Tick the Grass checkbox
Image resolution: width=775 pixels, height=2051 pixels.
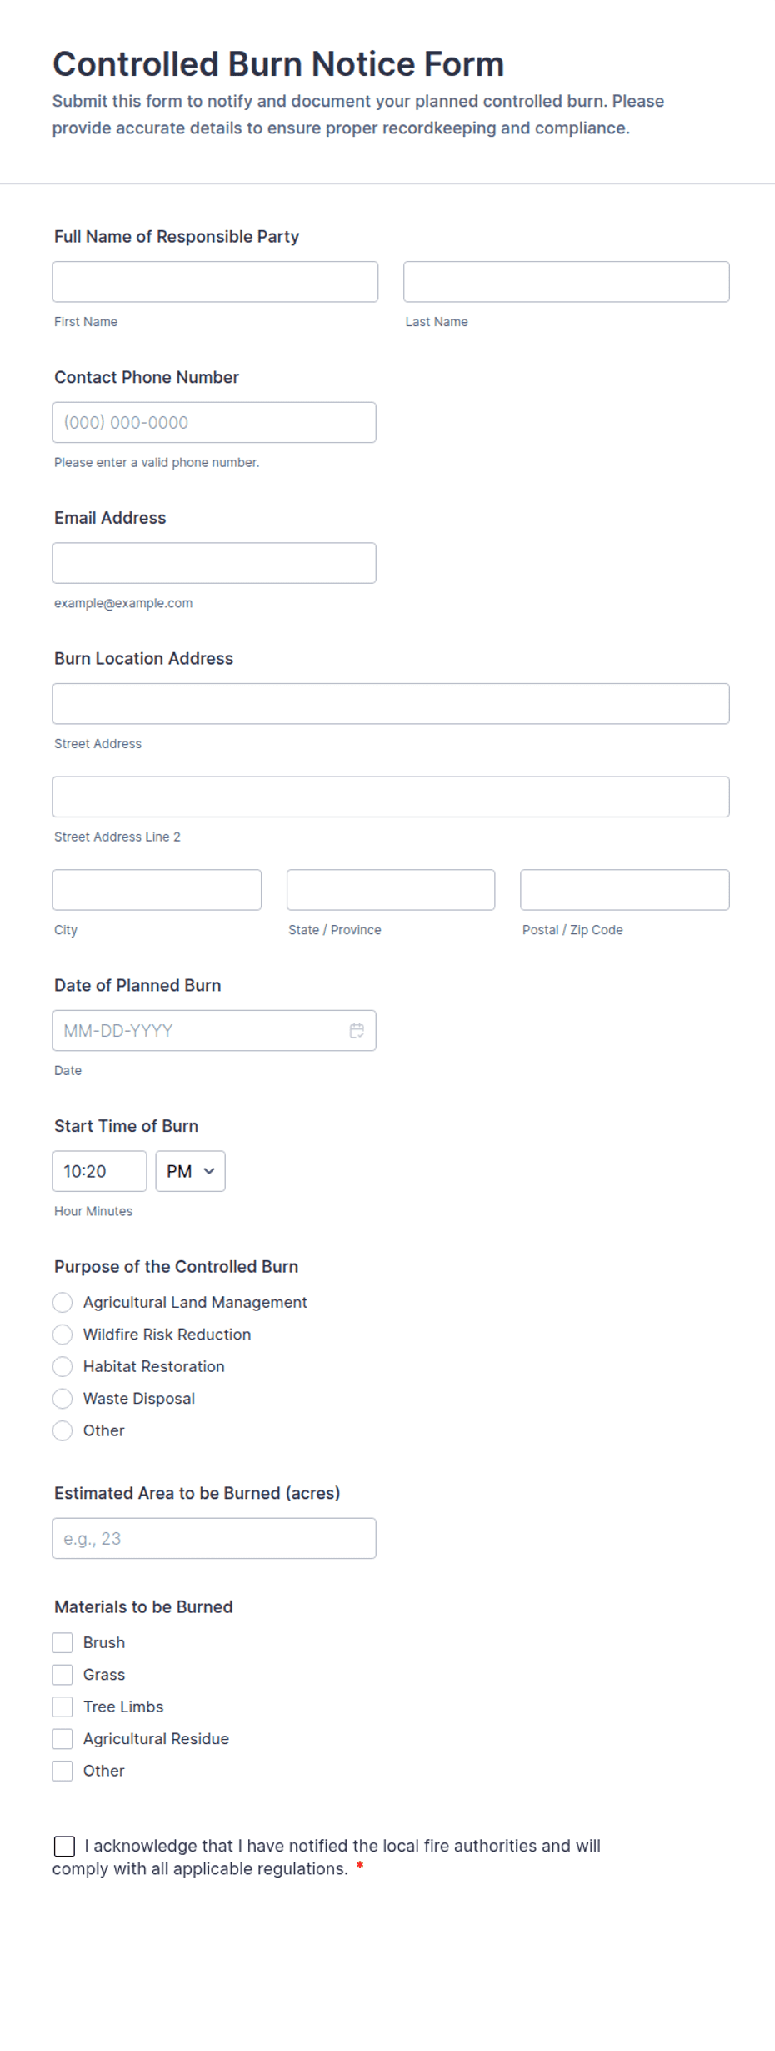click(x=62, y=1675)
